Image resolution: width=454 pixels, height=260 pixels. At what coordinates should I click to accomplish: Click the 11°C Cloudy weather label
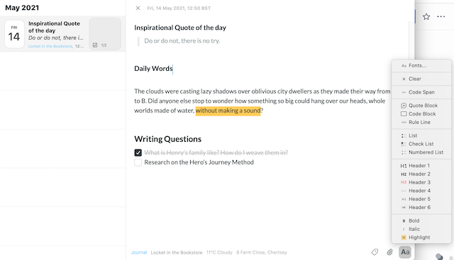[x=219, y=252]
